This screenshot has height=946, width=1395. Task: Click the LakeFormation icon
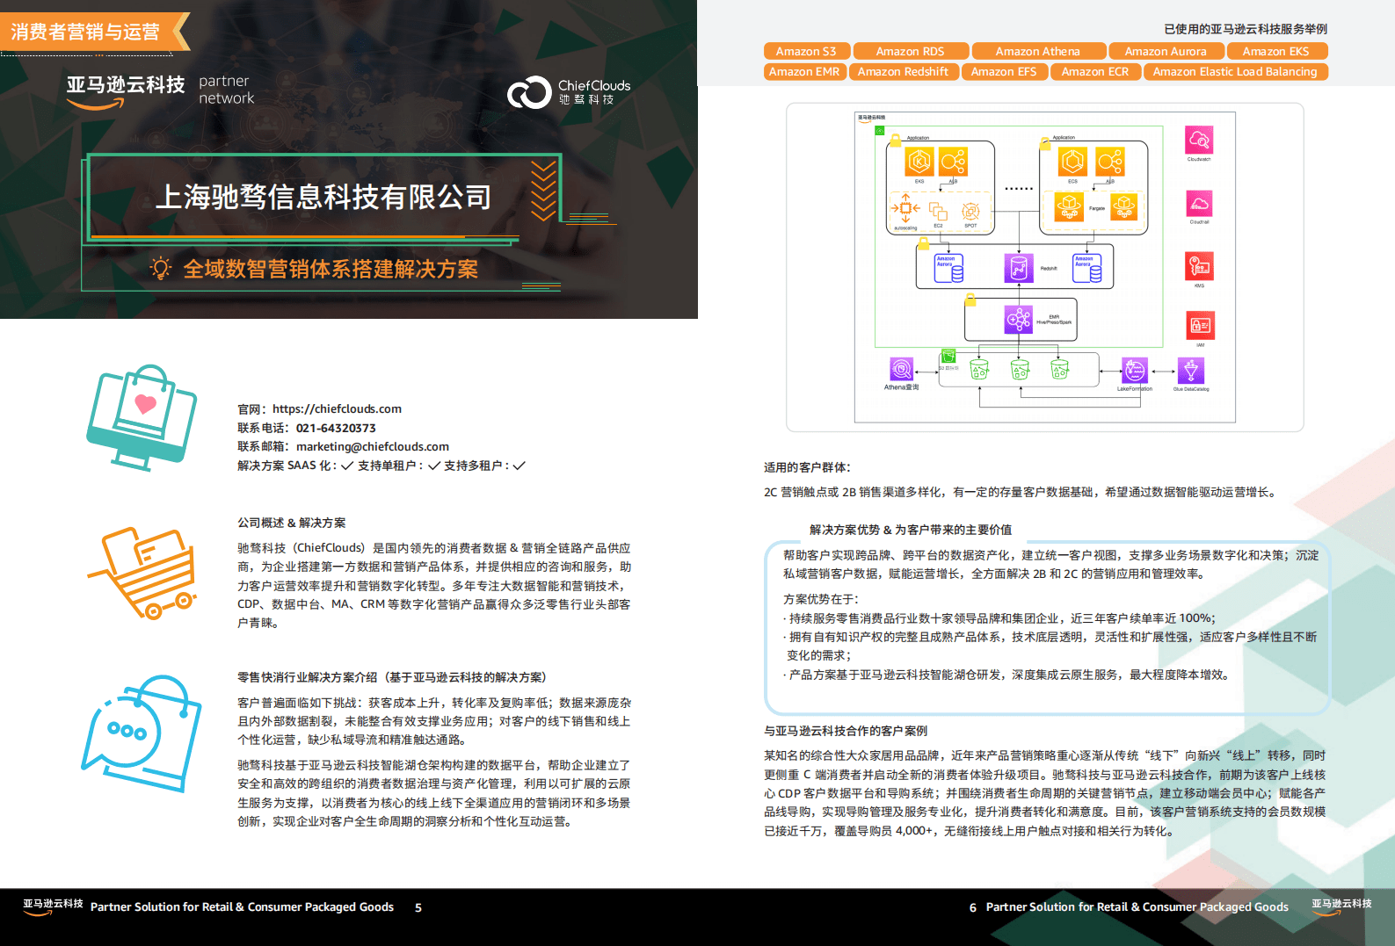coord(1135,370)
